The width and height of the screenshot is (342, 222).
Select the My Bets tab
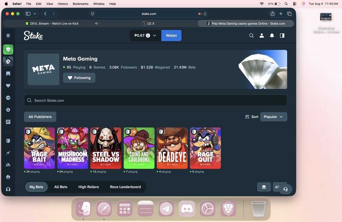(36, 187)
